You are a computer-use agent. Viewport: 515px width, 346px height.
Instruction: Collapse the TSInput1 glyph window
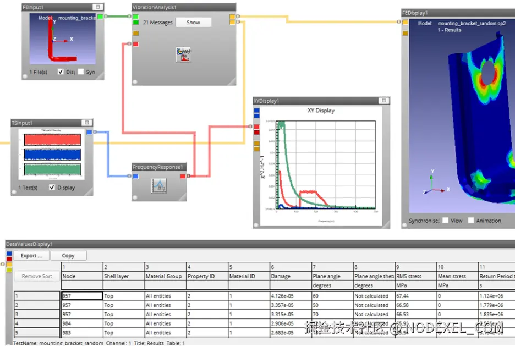[x=87, y=123]
